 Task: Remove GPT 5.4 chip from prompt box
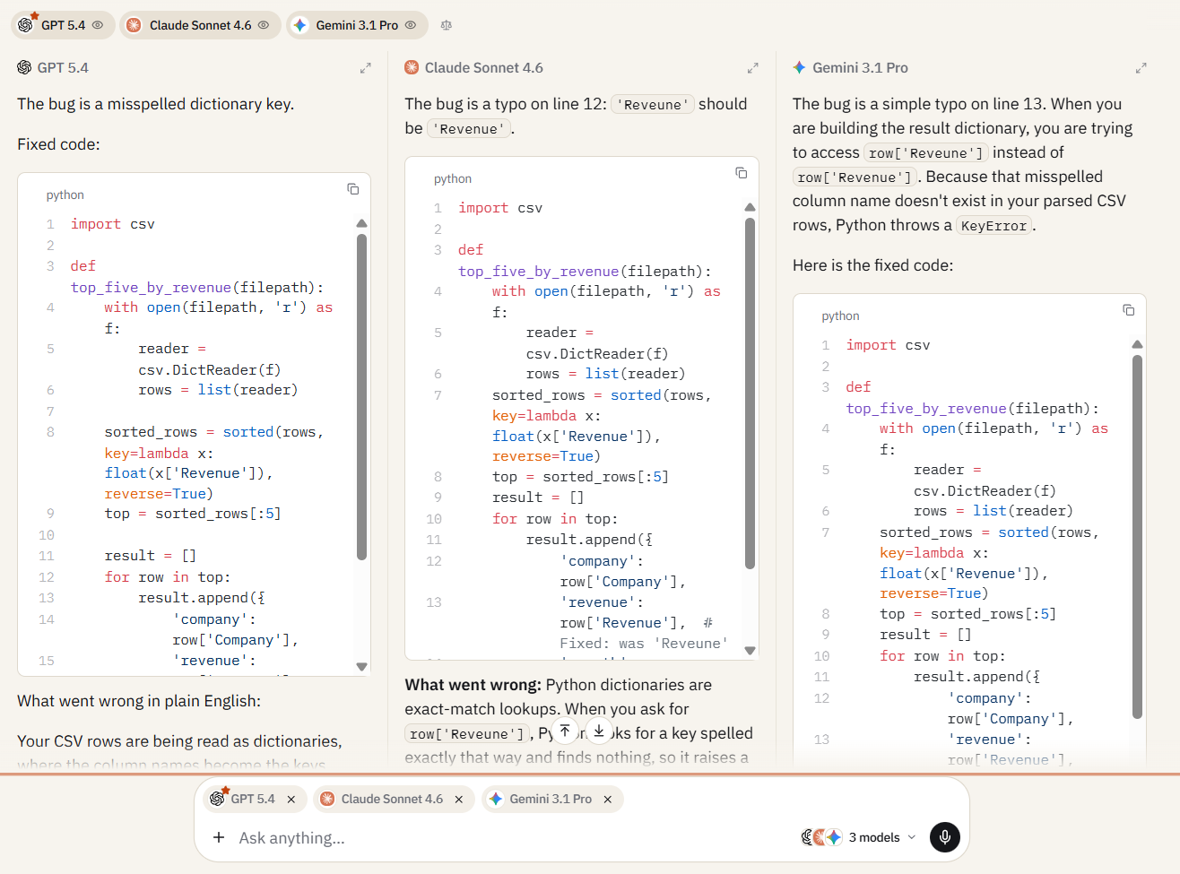pyautogui.click(x=291, y=800)
